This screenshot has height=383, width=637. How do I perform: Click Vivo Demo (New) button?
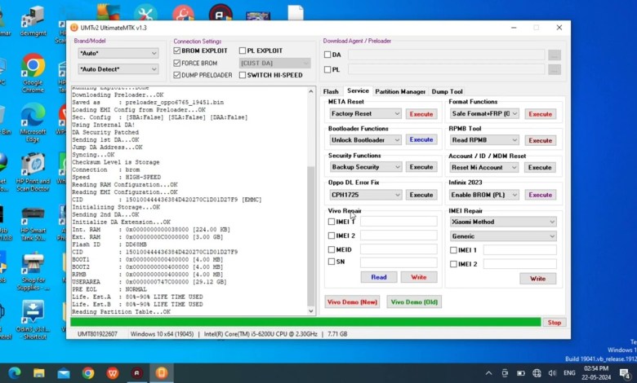coord(352,302)
